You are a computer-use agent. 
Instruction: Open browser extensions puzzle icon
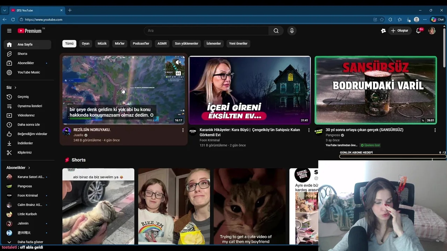point(390,20)
